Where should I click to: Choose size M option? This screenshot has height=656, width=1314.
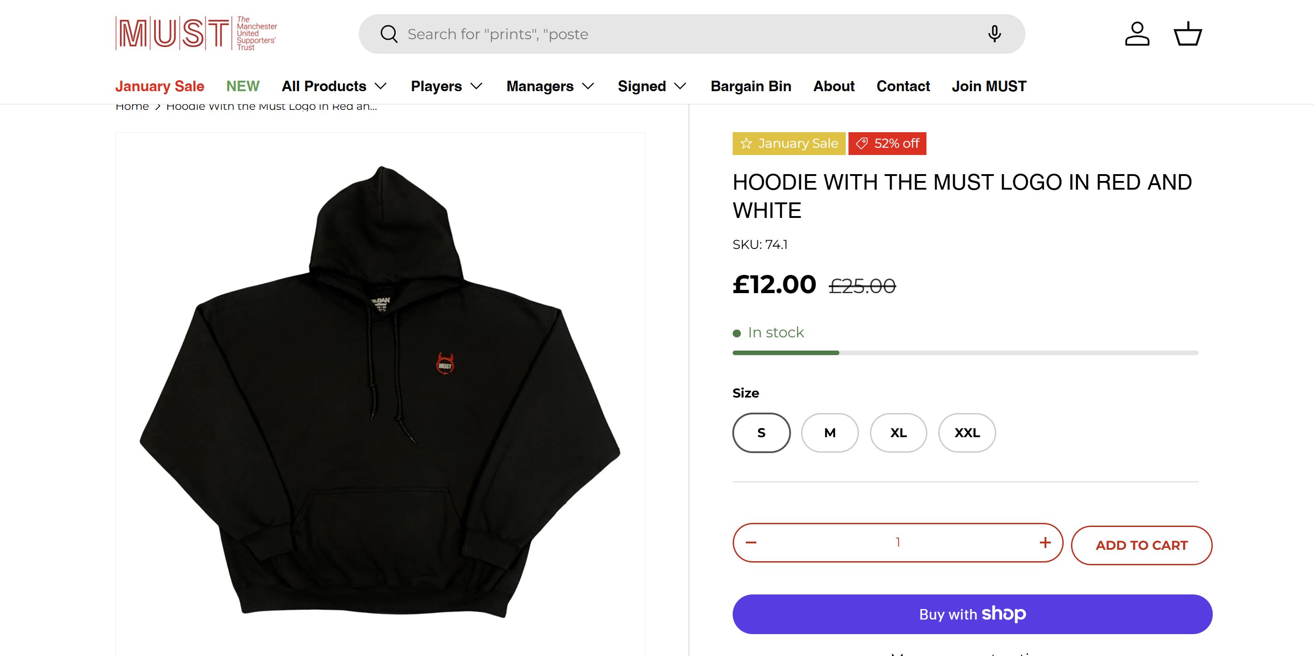(830, 433)
